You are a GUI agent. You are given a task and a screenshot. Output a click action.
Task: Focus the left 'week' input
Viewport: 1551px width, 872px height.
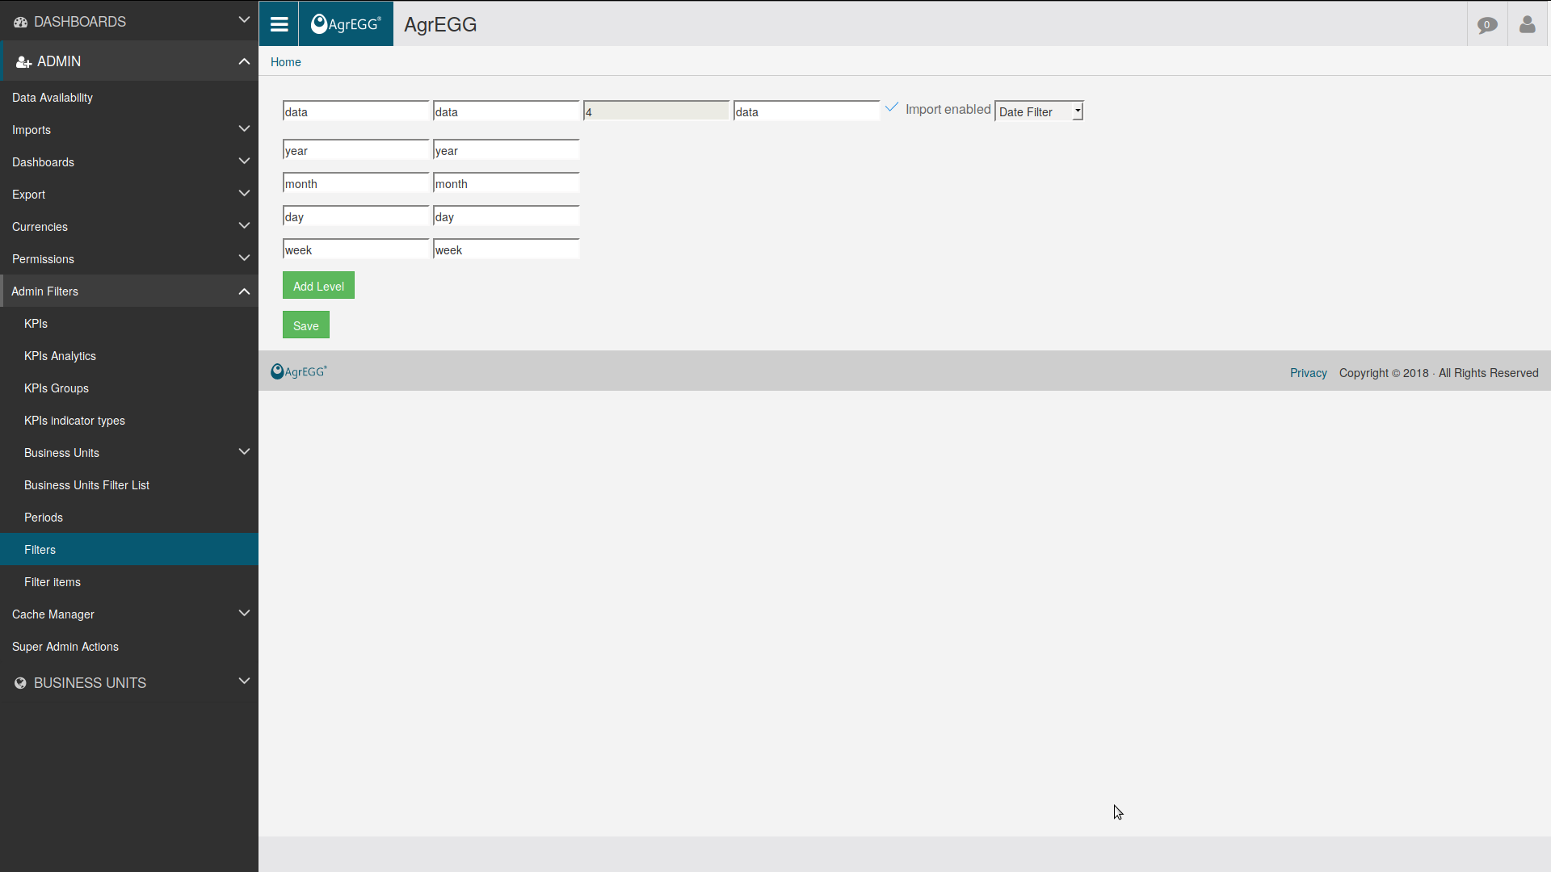click(355, 249)
